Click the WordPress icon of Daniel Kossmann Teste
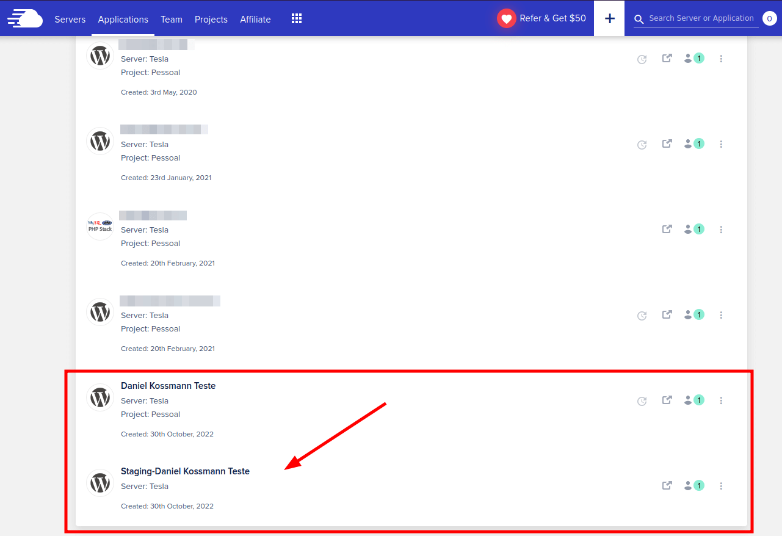This screenshot has height=536, width=782. (x=100, y=397)
